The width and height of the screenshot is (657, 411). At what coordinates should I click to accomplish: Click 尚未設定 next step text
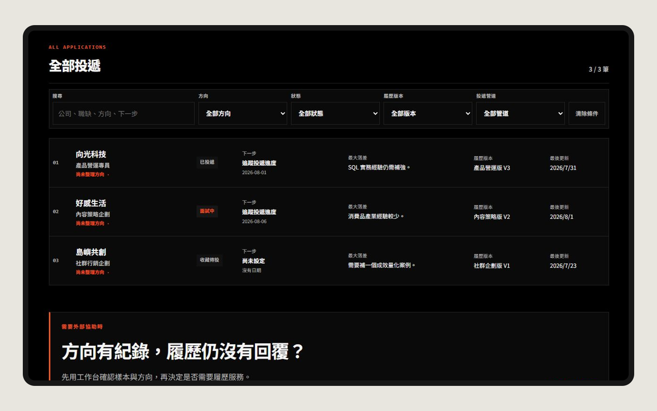point(253,261)
